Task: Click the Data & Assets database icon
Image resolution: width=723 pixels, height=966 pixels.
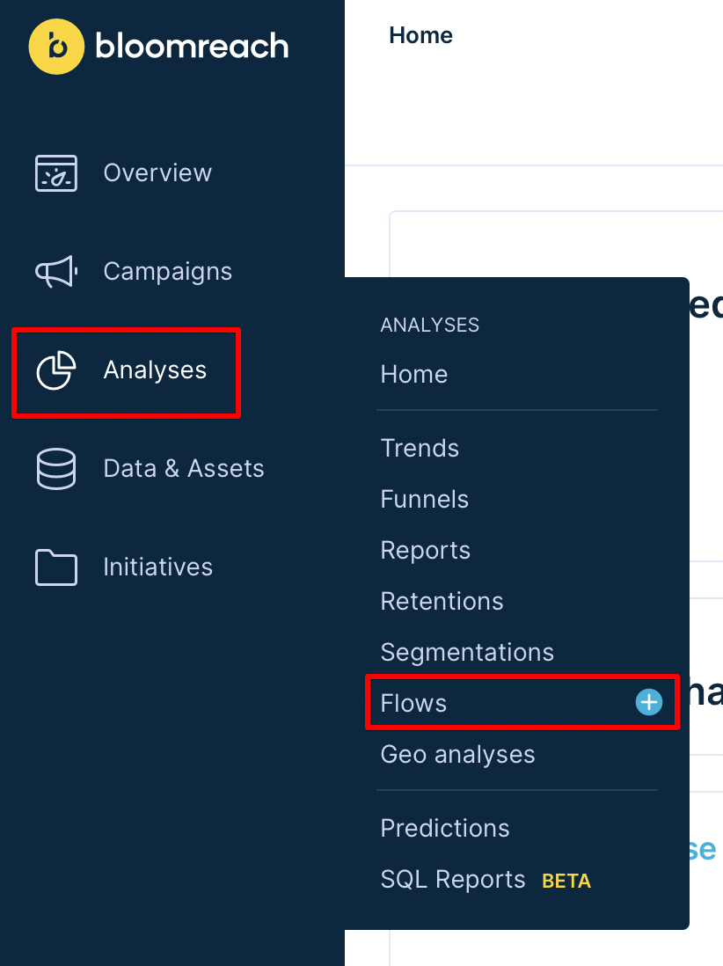Action: click(56, 469)
